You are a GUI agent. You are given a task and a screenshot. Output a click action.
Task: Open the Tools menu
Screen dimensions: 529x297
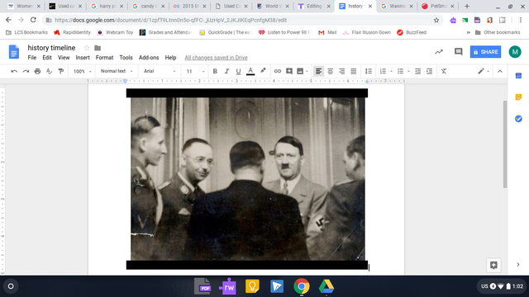(126, 58)
